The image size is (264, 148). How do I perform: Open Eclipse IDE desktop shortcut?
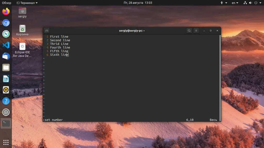[x=22, y=50]
